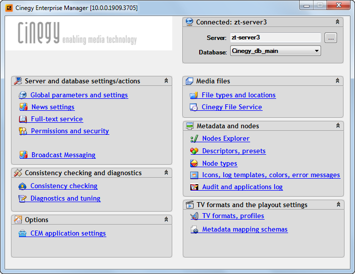Screen dimensions: 355x274
Task: Open Permissions and security link
Action: coord(70,131)
